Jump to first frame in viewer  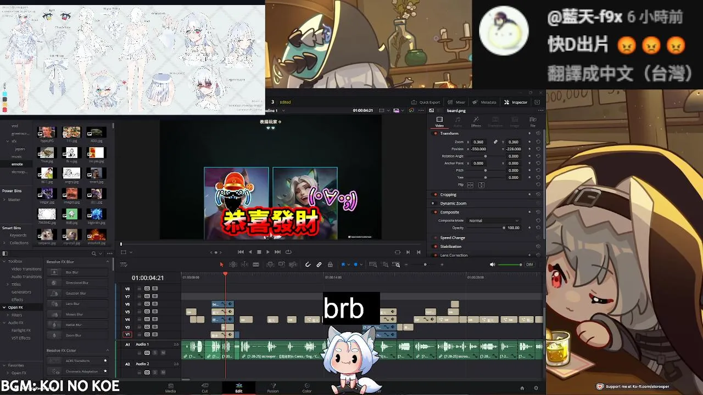(241, 252)
